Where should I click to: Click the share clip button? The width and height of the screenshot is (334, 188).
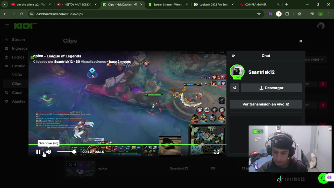234,88
